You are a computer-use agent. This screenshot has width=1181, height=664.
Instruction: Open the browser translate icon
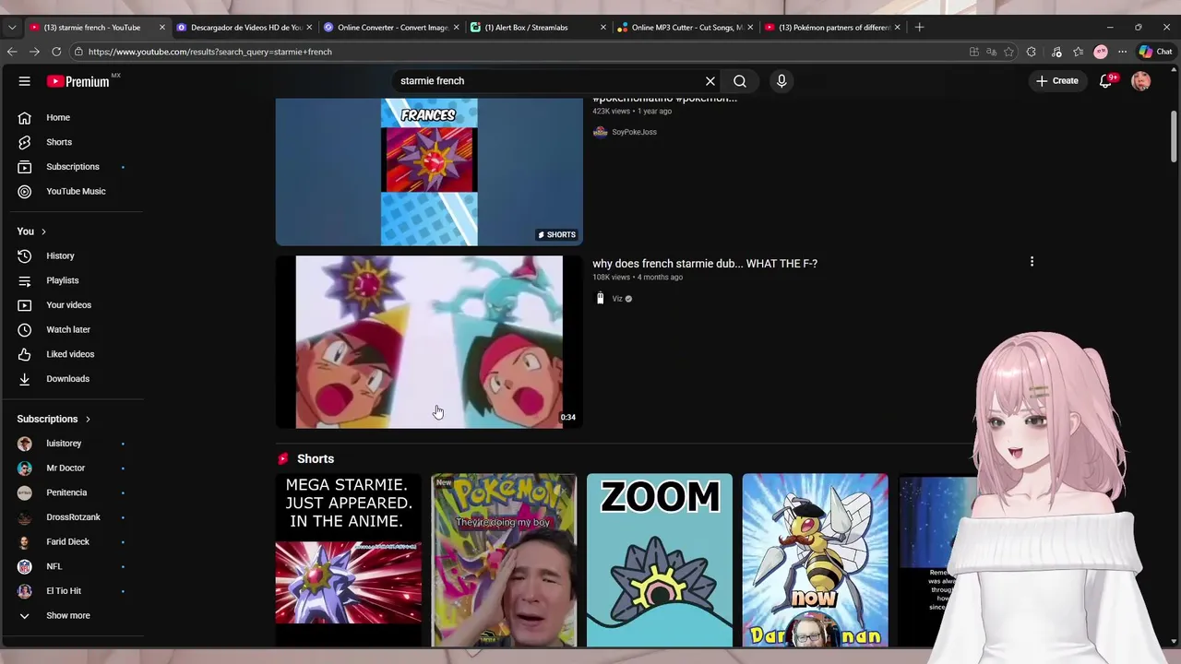coord(991,52)
